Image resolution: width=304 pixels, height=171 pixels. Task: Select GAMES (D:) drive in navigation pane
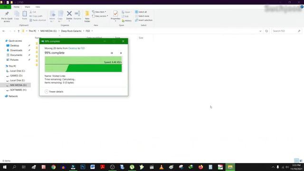coord(16,76)
